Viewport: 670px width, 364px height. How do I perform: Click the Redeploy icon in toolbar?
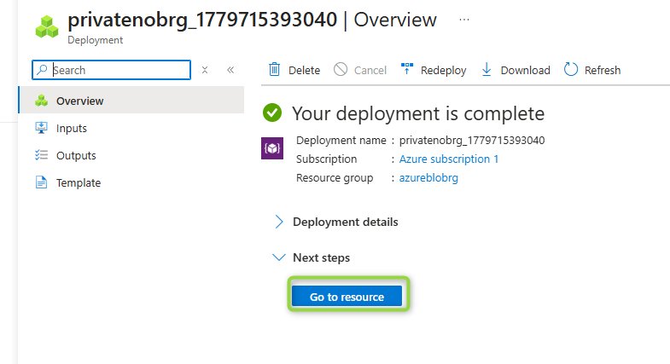pos(407,68)
